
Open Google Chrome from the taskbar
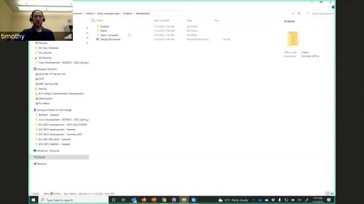click(164, 200)
